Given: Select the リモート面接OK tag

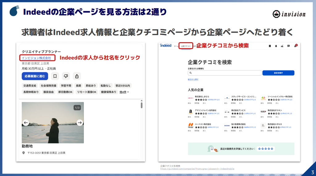Looking at the screenshot, I should [x=87, y=92].
